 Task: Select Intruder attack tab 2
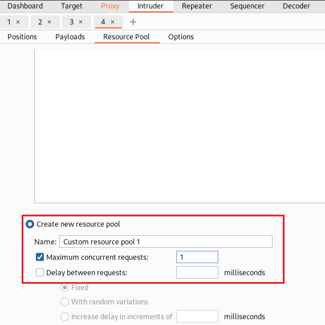coord(40,22)
